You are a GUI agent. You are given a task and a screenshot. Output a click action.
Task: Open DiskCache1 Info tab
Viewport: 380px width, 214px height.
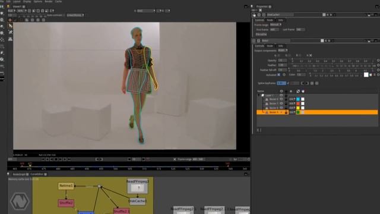click(x=281, y=20)
